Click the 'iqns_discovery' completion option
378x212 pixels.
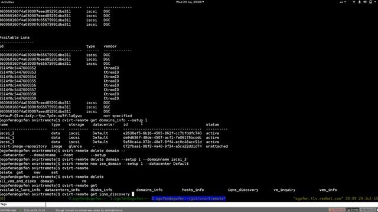(243, 190)
